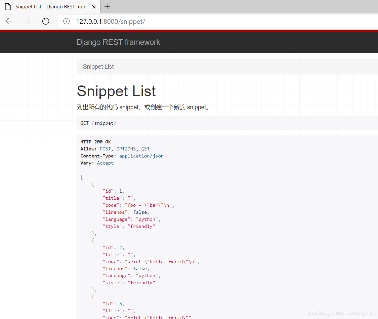Click the "id": 3 line

[x=114, y=304]
